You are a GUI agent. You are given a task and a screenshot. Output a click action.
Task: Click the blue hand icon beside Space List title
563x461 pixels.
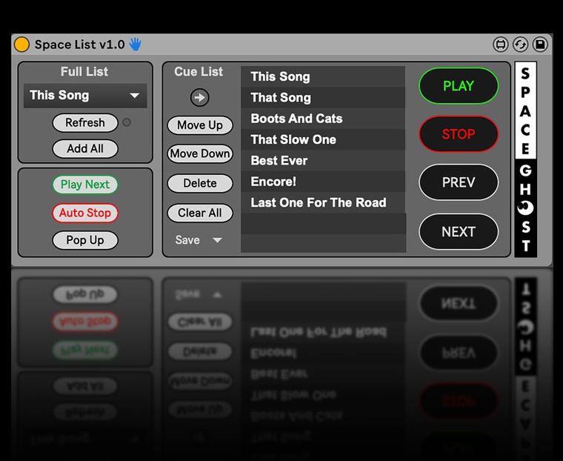pos(136,44)
